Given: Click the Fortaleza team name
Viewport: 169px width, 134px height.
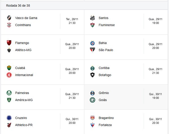Looking at the screenshot, I should [105, 125].
